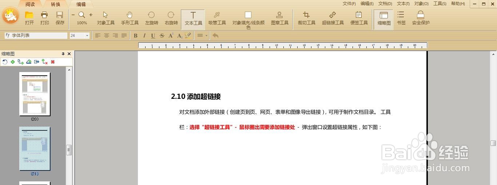Zoom in with the plus magnifier button
Viewport: 497px width, 185px height.
[91, 15]
